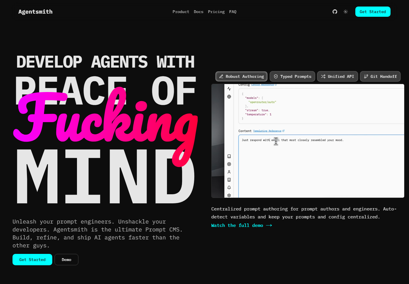The height and width of the screenshot is (284, 409).
Task: Click the arrow after Watch the full demo
Action: [x=269, y=225]
